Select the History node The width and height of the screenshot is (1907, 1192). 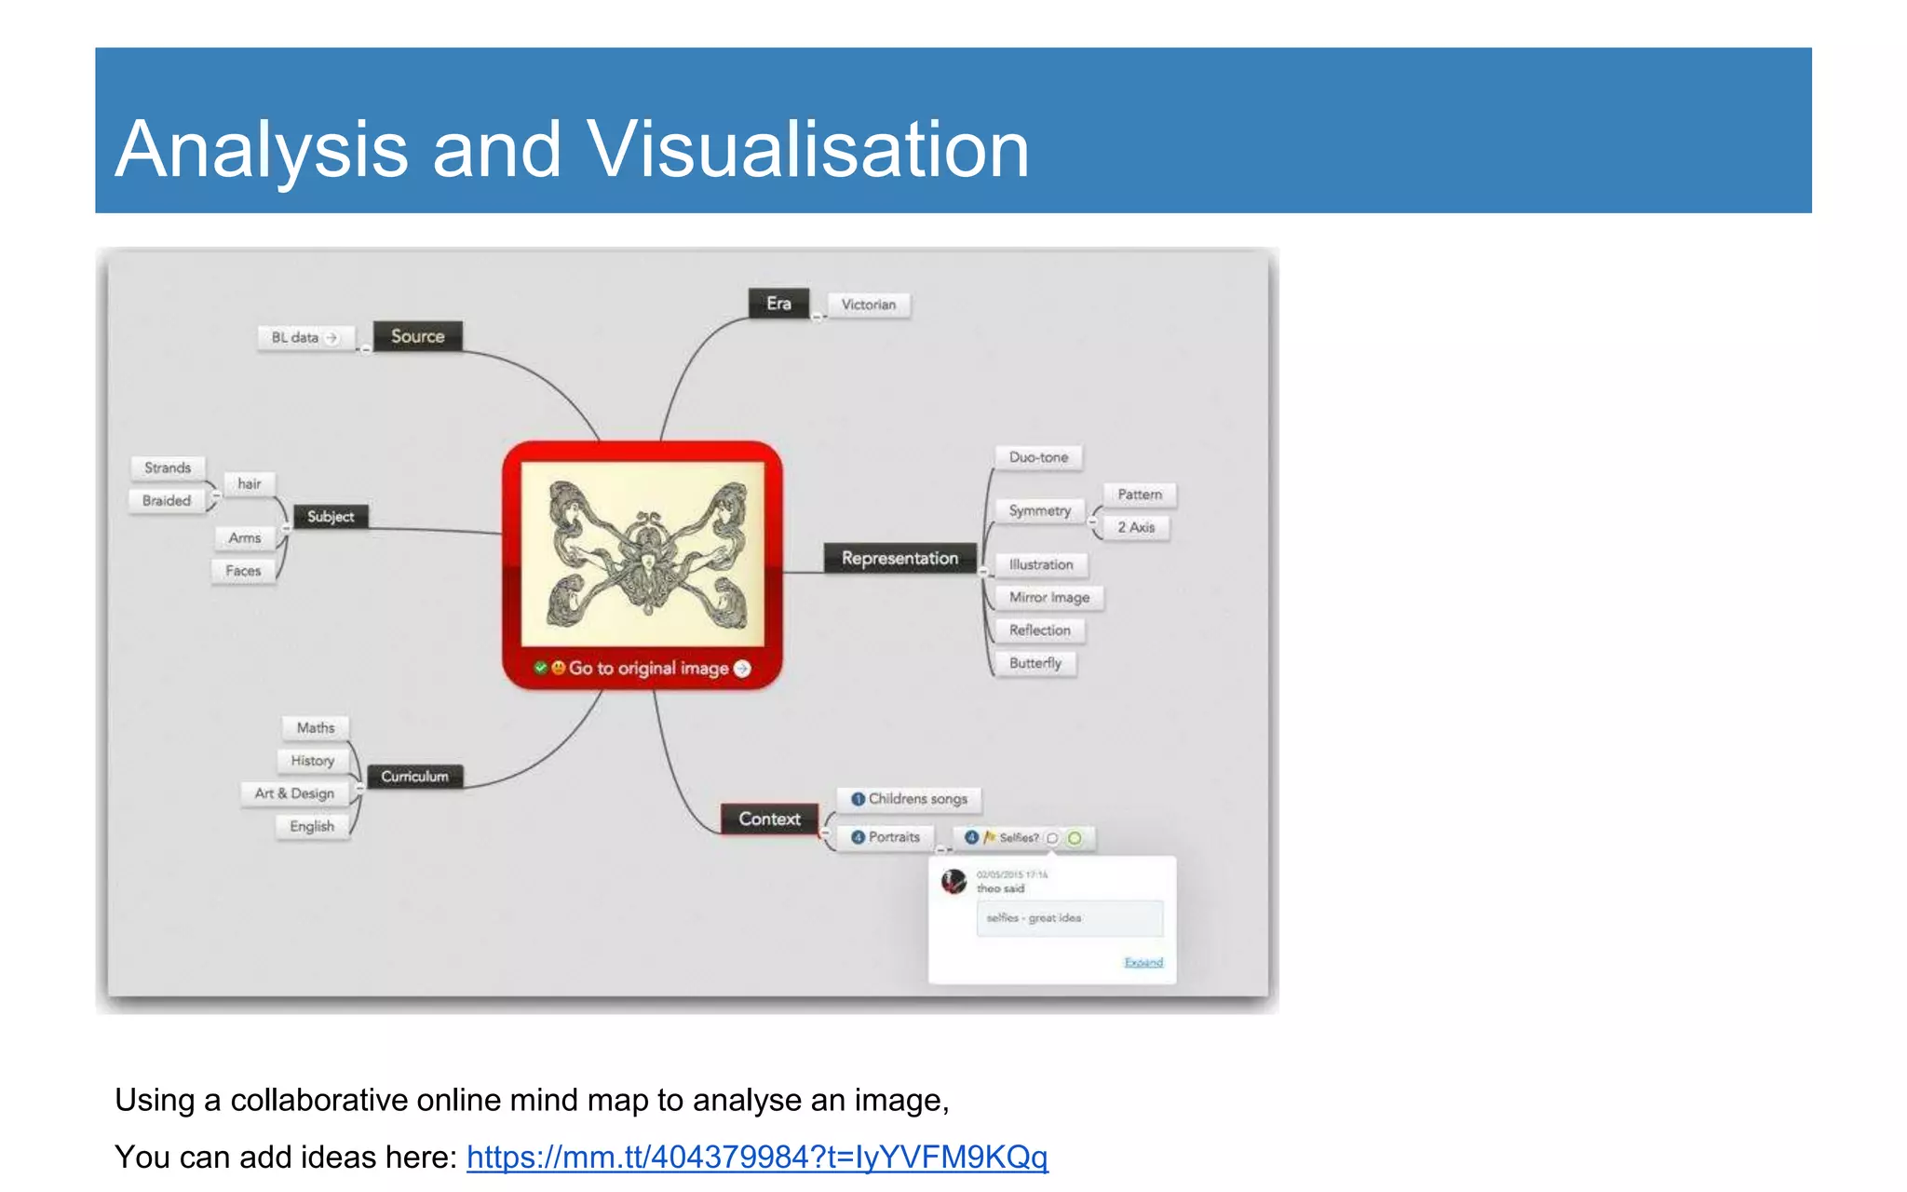(x=312, y=761)
